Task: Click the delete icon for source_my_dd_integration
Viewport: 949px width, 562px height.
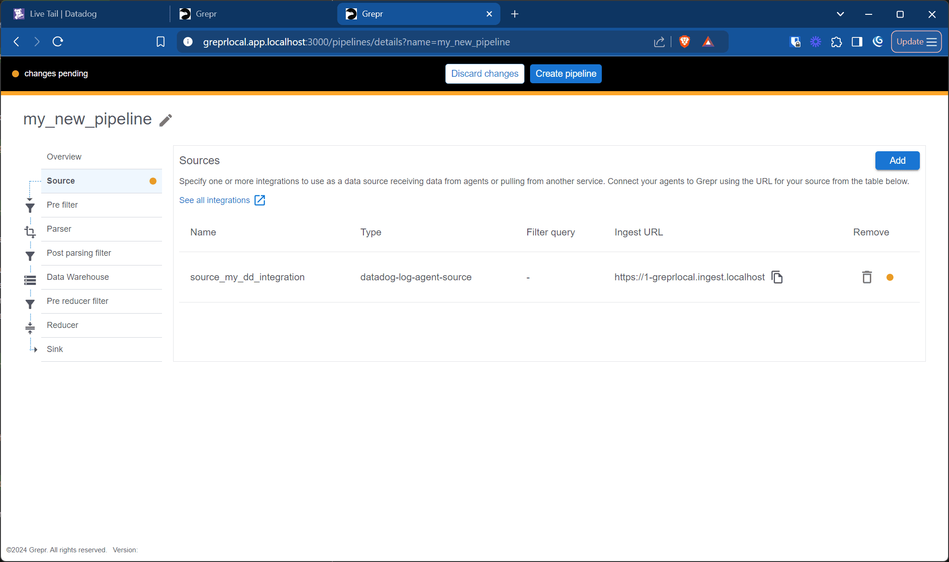Action: pyautogui.click(x=866, y=276)
